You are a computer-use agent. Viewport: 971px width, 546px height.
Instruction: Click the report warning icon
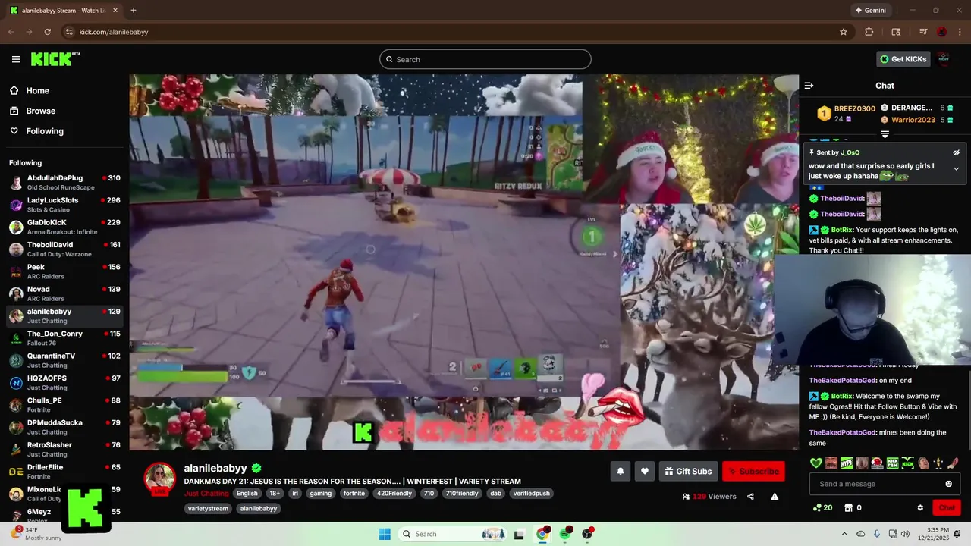775,497
